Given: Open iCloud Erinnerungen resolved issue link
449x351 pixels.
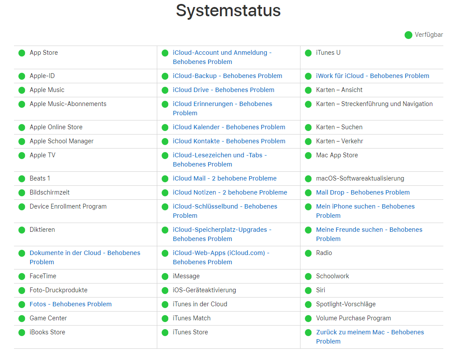Looking at the screenshot, I should (223, 108).
